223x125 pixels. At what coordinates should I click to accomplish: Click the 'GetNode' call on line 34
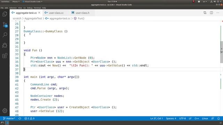coord(80,58)
